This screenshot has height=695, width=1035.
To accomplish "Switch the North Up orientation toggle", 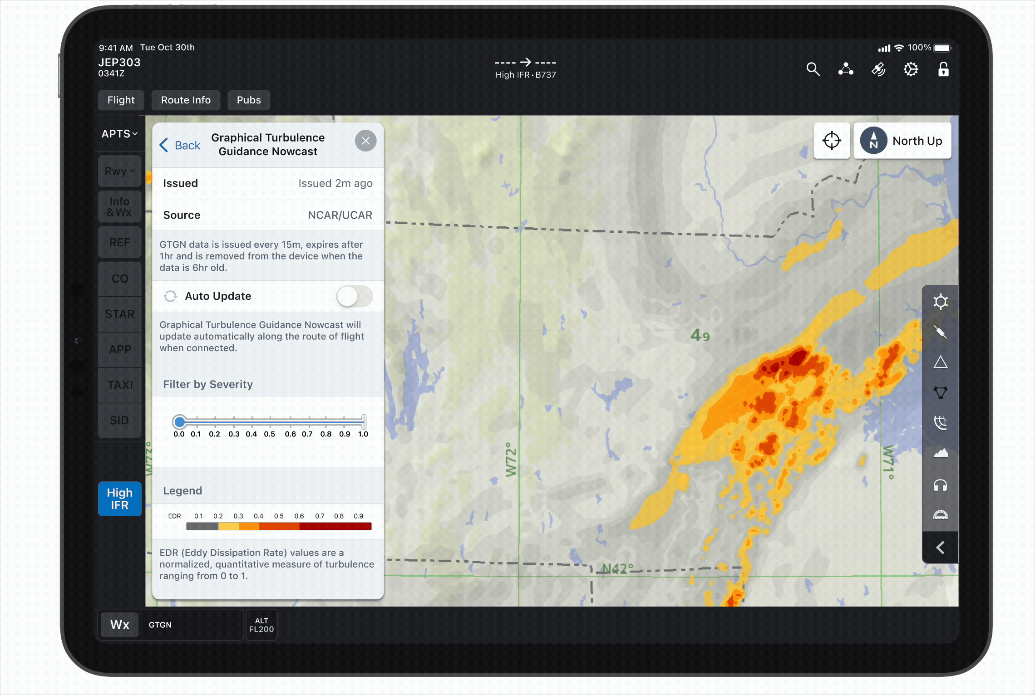I will click(902, 141).
